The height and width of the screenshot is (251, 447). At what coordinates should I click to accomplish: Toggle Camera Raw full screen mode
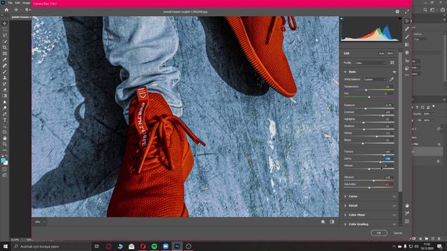coord(406,12)
